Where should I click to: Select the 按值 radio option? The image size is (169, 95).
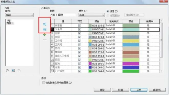pos(108,11)
